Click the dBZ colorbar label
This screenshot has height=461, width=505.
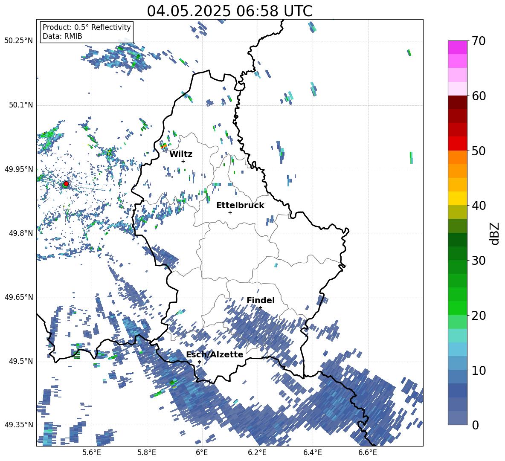pyautogui.click(x=495, y=233)
